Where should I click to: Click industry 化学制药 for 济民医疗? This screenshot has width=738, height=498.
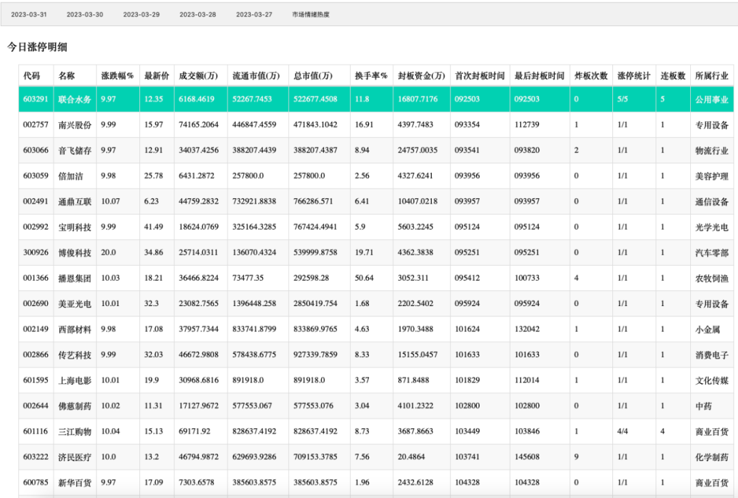(711, 457)
